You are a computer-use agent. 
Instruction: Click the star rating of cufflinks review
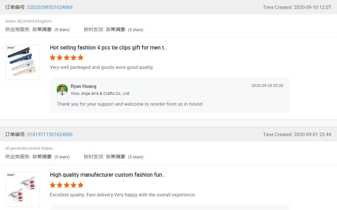67,185
